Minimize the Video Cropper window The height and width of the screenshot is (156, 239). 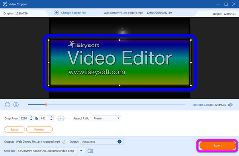(218, 4)
